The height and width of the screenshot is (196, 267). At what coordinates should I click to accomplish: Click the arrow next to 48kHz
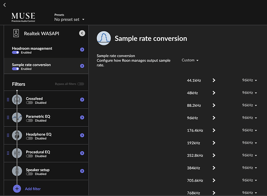pos(214,93)
